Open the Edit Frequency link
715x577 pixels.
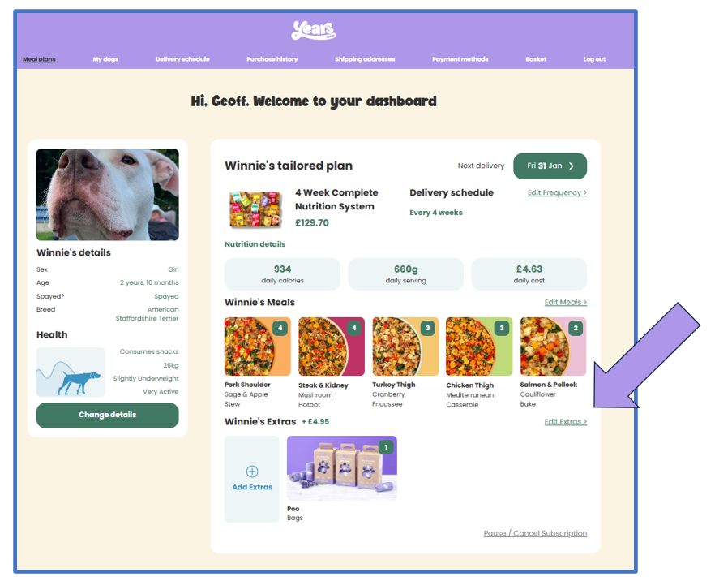tap(557, 192)
